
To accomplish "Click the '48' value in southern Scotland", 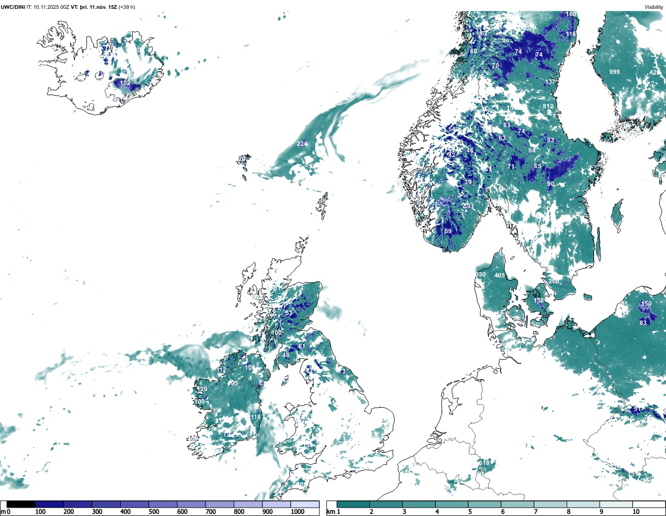I will click(286, 356).
